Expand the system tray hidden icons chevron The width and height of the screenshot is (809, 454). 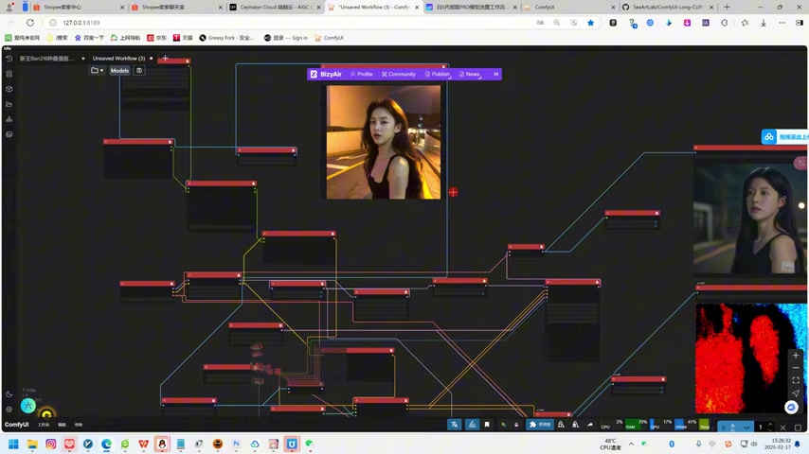(631, 444)
